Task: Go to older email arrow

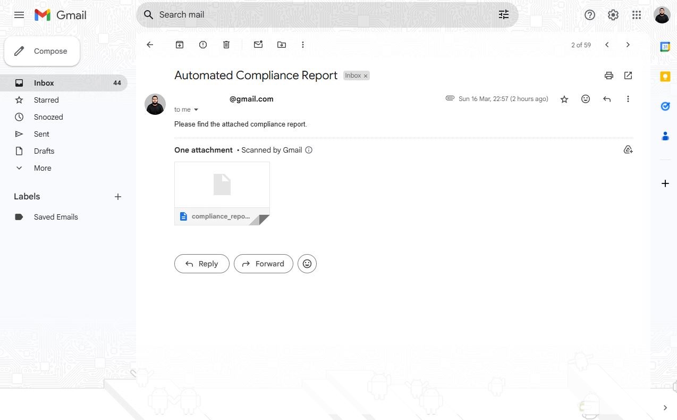Action: 628,45
